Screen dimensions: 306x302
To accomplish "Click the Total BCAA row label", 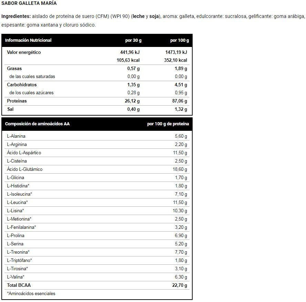I will (x=19, y=285).
